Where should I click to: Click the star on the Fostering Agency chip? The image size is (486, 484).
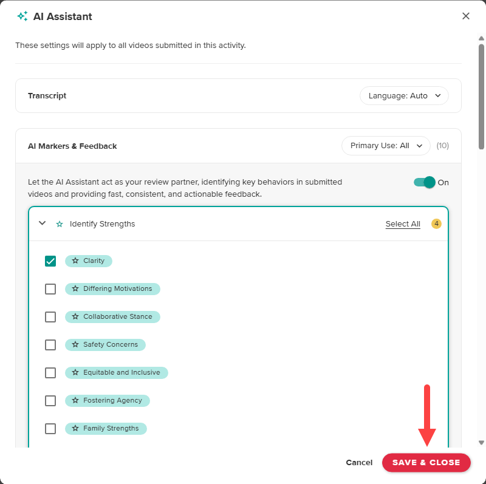pyautogui.click(x=74, y=400)
